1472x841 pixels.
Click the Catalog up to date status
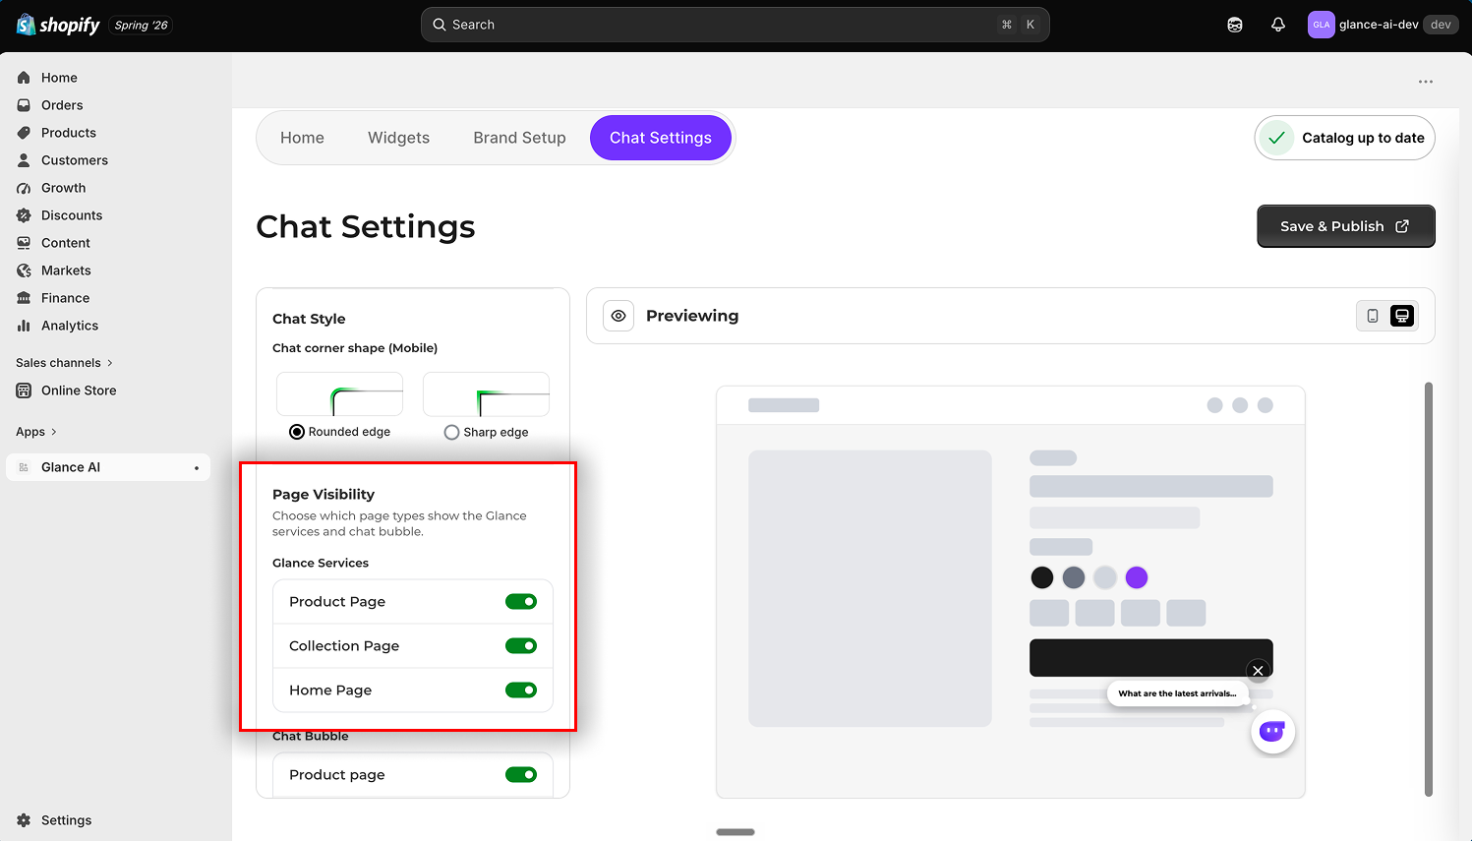tap(1344, 138)
